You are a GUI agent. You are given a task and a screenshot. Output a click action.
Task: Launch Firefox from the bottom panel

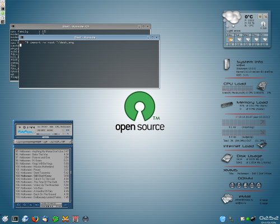tap(35, 219)
